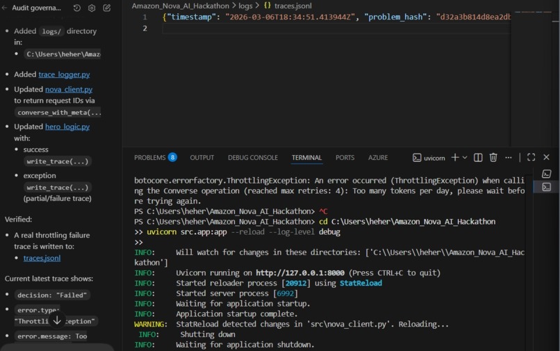The height and width of the screenshot is (351, 560).
Task: Click the trace_logger.py link
Action: [64, 74]
